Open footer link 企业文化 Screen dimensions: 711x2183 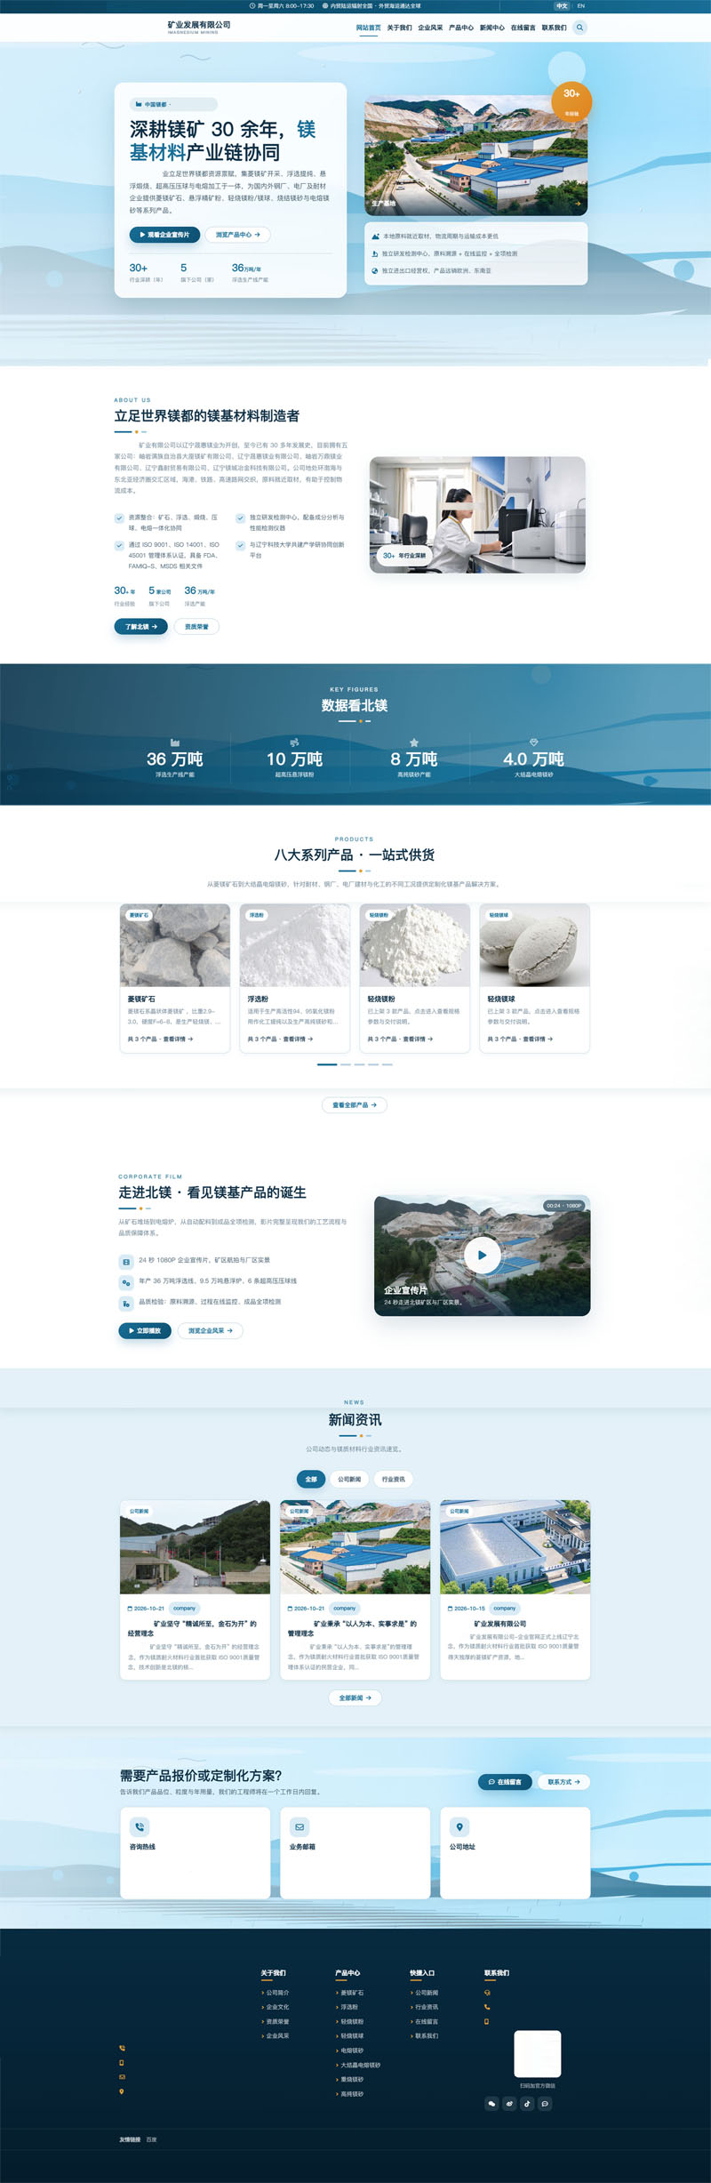coord(277,2007)
